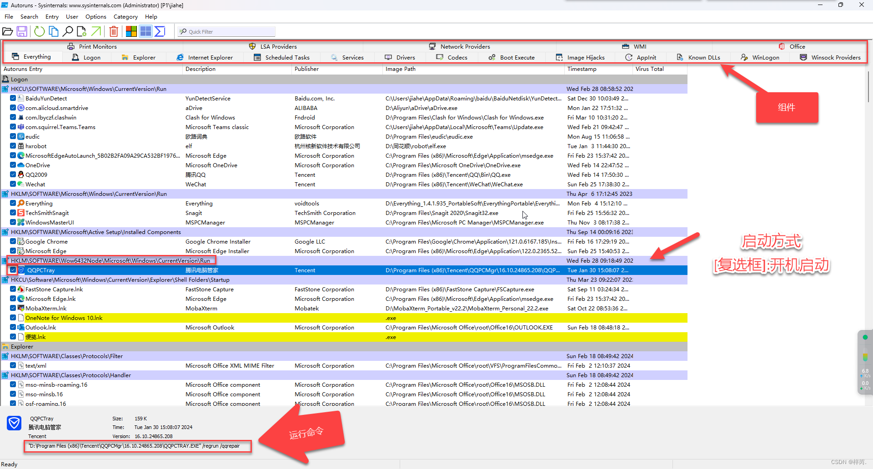
Task: Sort by the Image Path column header
Action: click(x=473, y=69)
